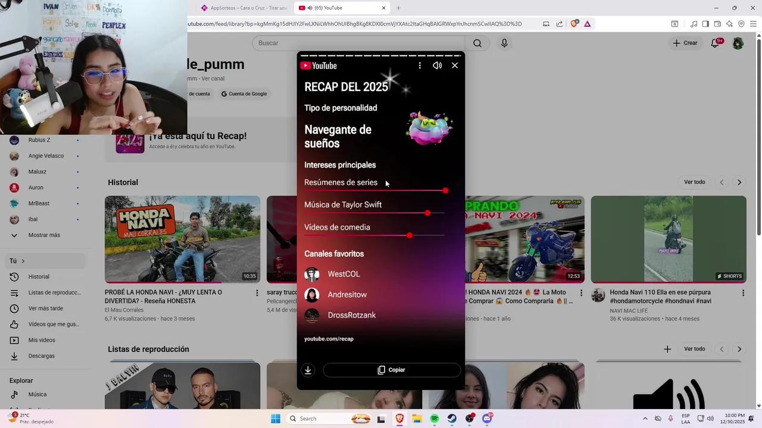
Task: Open options for HONDA NAVI 2024 video
Action: click(x=582, y=293)
